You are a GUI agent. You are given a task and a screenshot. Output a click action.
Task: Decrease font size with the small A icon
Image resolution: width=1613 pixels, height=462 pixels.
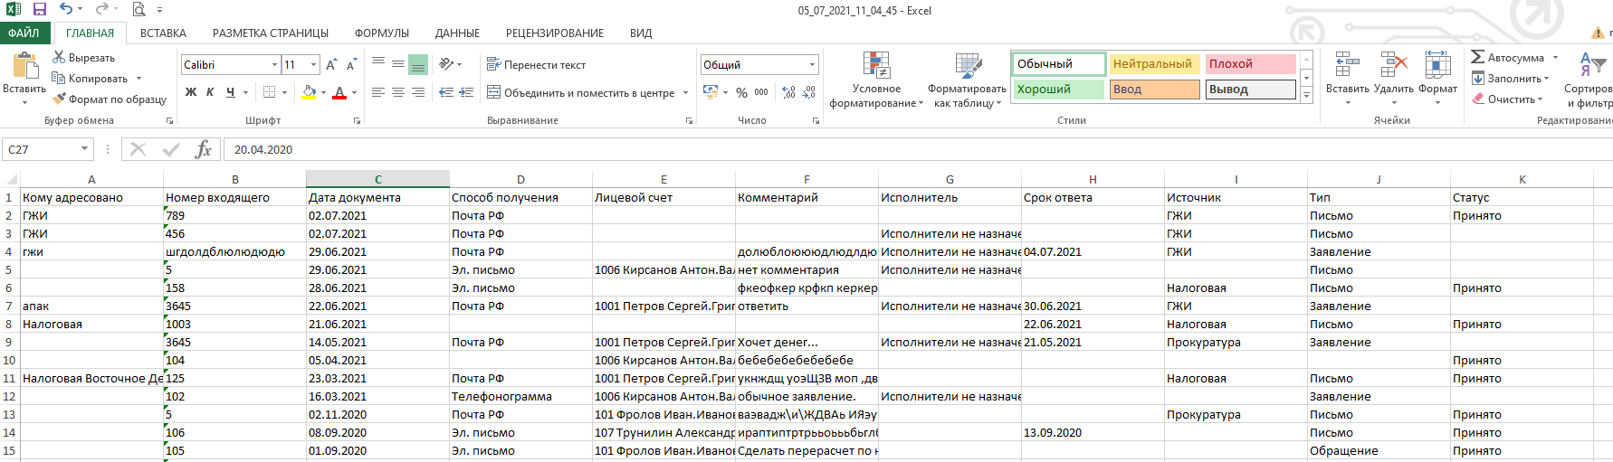pos(349,65)
